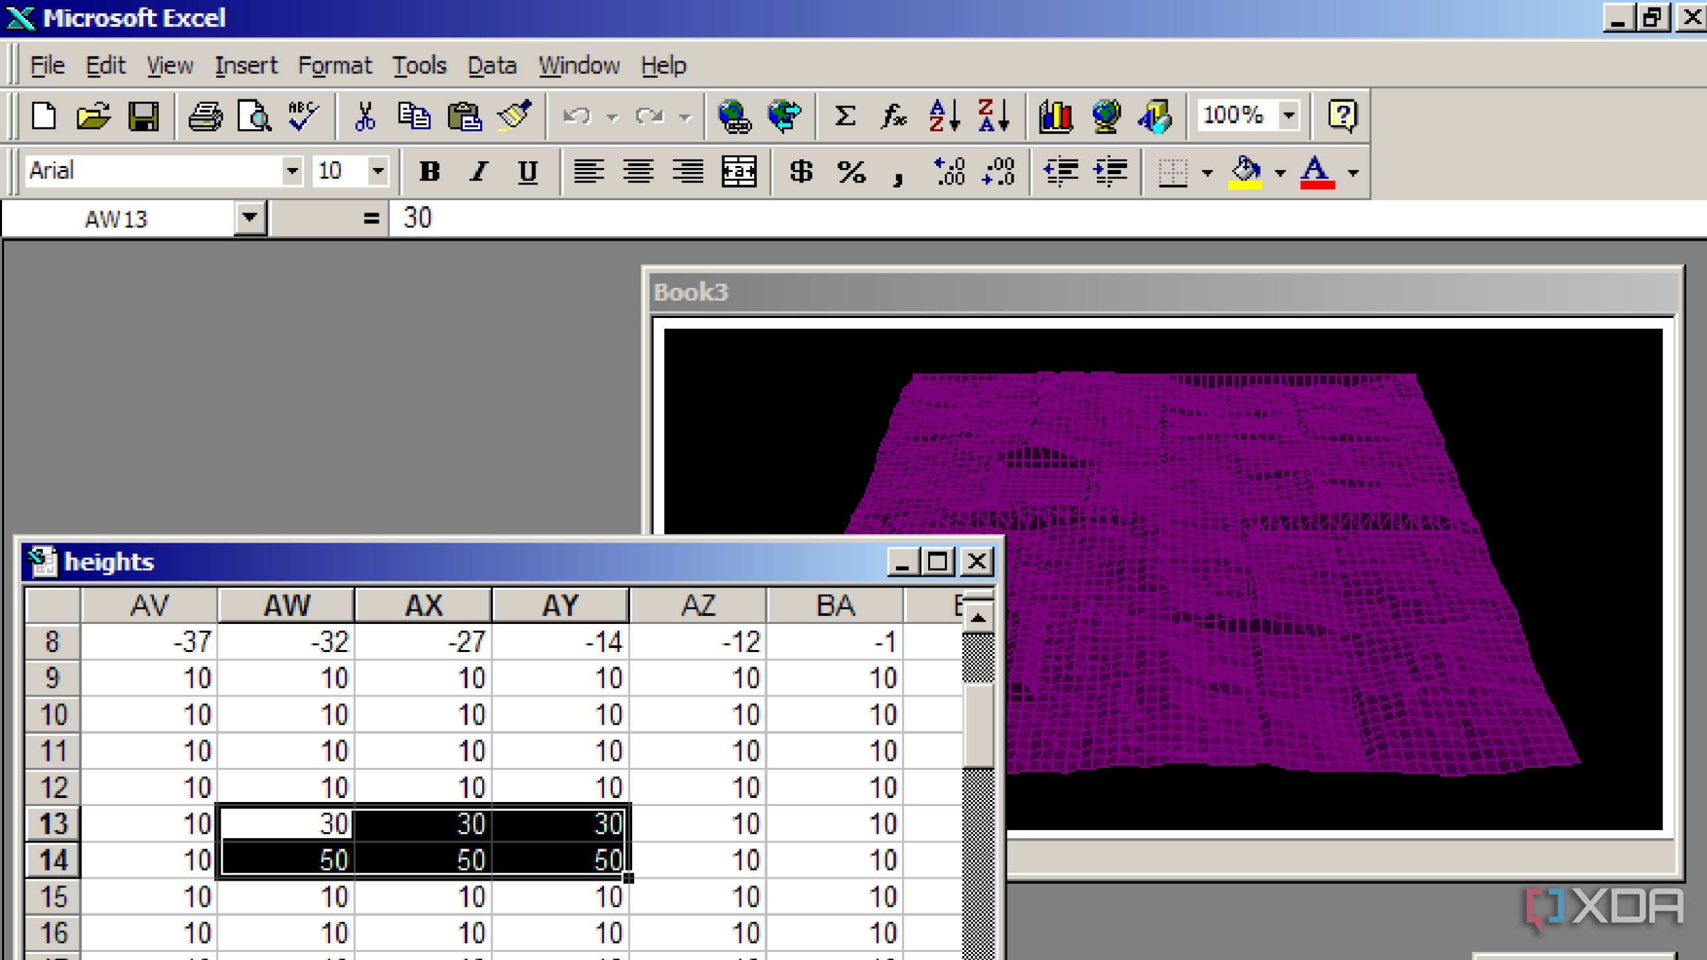Toggle Underline formatting
Viewport: 1707px width, 960px height.
point(528,172)
